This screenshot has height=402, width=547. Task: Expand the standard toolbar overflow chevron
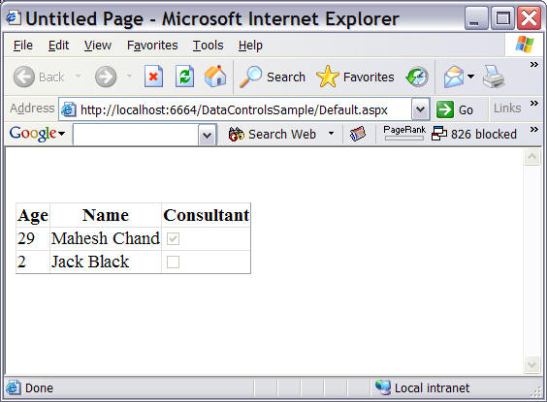(534, 65)
